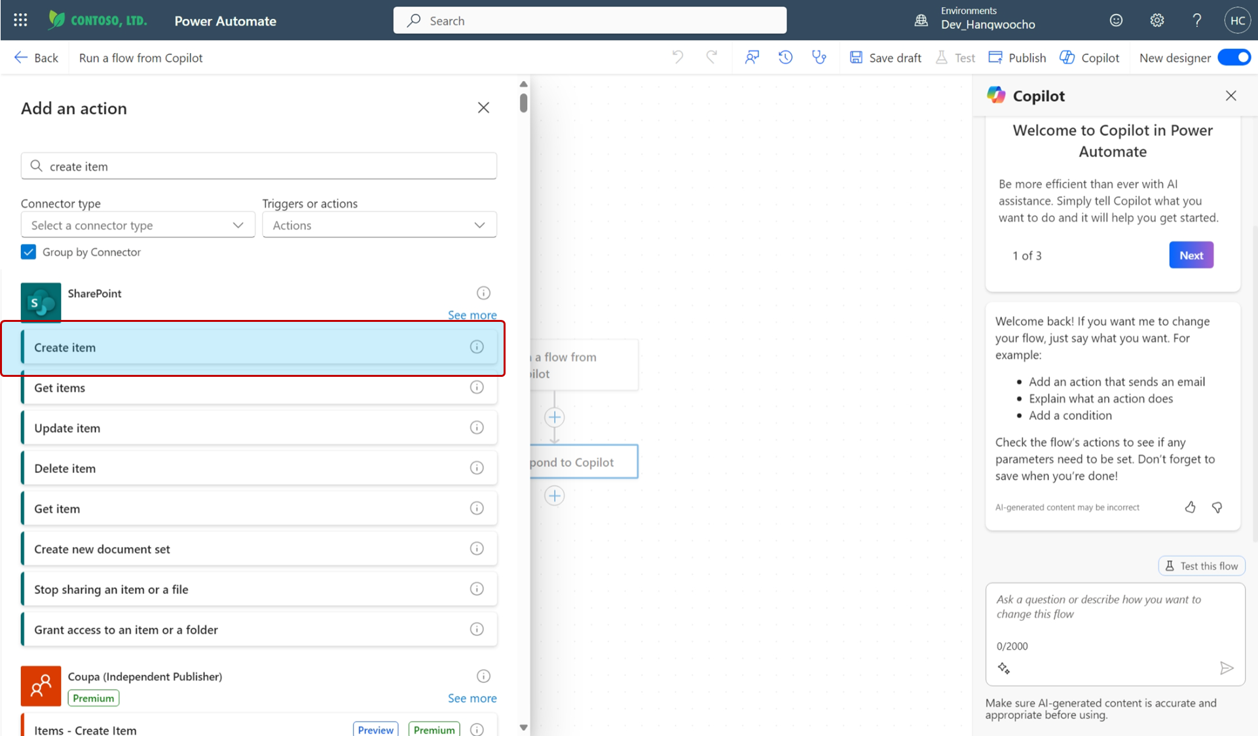The image size is (1258, 736).
Task: Click the Coupa connector info icon
Action: coord(483,676)
